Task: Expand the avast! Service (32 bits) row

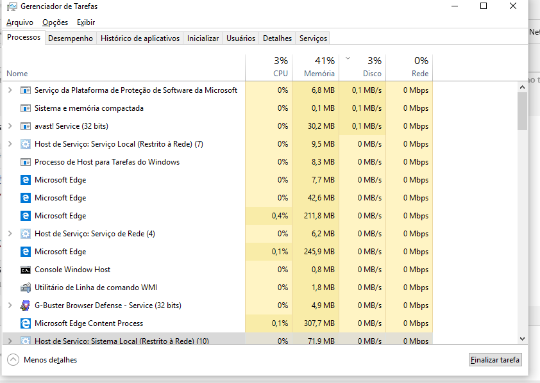Action: [x=10, y=126]
